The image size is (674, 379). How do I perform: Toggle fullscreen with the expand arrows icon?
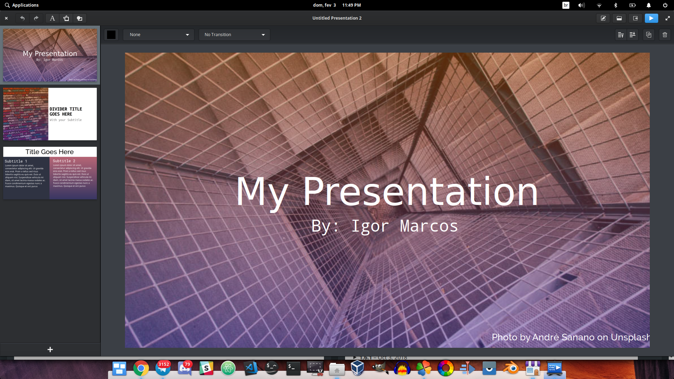pos(667,18)
